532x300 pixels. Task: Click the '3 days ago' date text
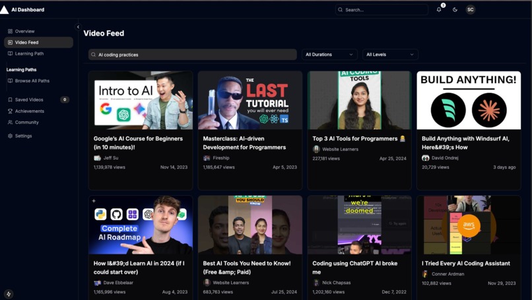pyautogui.click(x=504, y=167)
